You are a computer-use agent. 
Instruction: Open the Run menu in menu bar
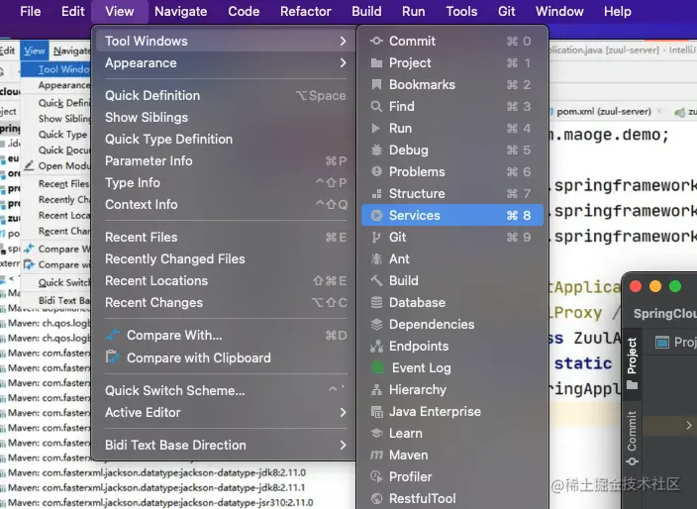click(x=414, y=11)
